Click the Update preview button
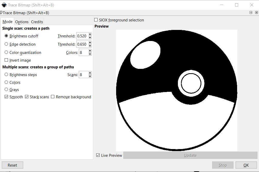 [190, 155]
